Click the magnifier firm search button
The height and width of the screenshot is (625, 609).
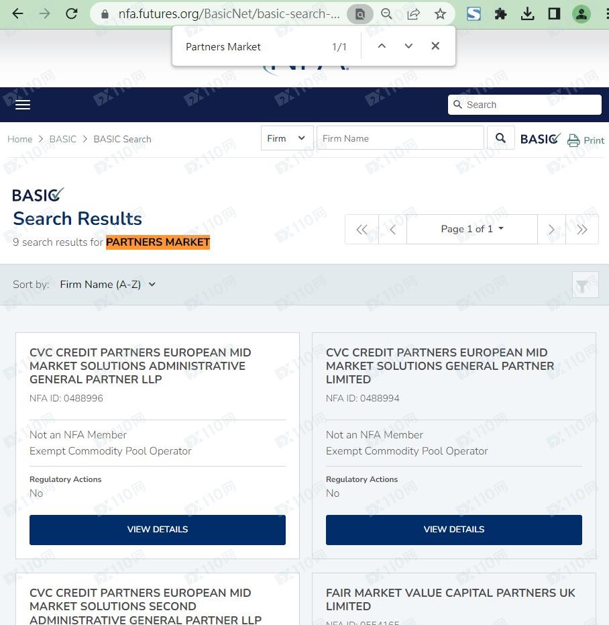point(500,138)
